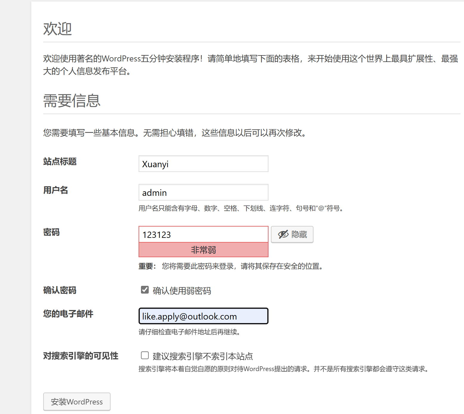The width and height of the screenshot is (464, 414).
Task: Click the 对搜索引擎的可见性 row heading
Action: pos(81,356)
